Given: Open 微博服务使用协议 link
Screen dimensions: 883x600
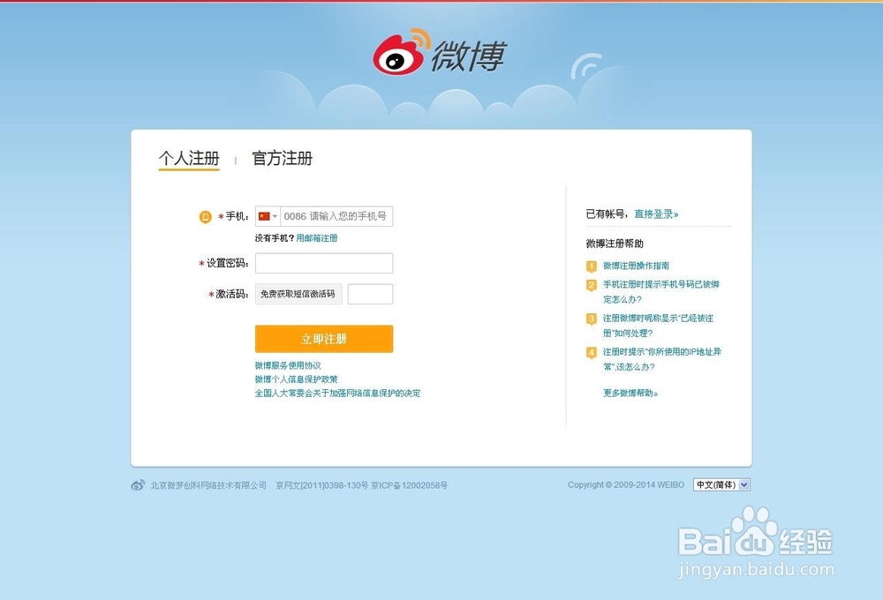Looking at the screenshot, I should (289, 365).
